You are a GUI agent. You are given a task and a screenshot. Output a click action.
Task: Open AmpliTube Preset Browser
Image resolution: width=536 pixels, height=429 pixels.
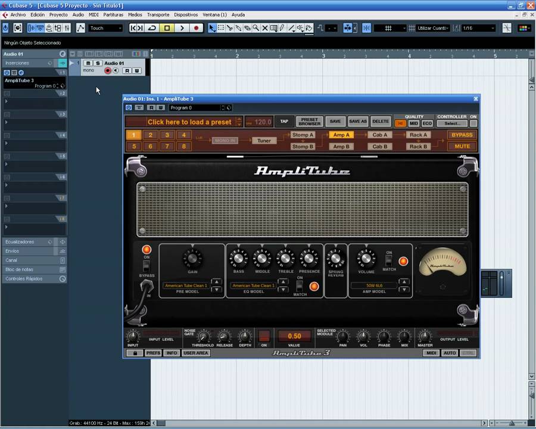[x=309, y=122]
